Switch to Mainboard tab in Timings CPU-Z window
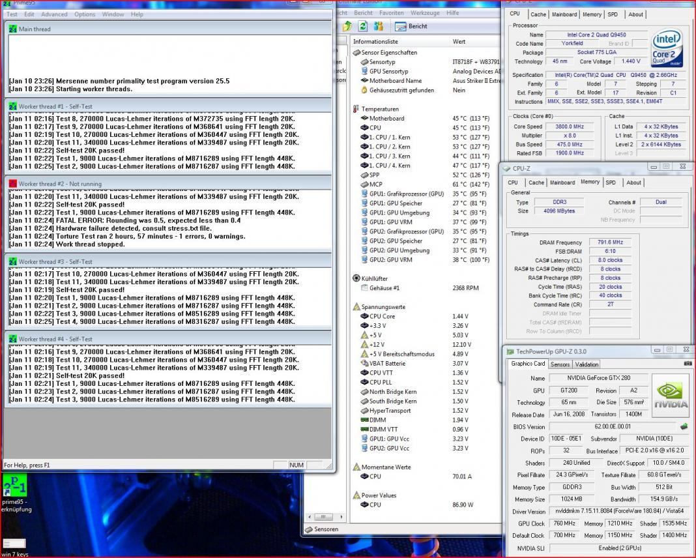 click(x=562, y=183)
